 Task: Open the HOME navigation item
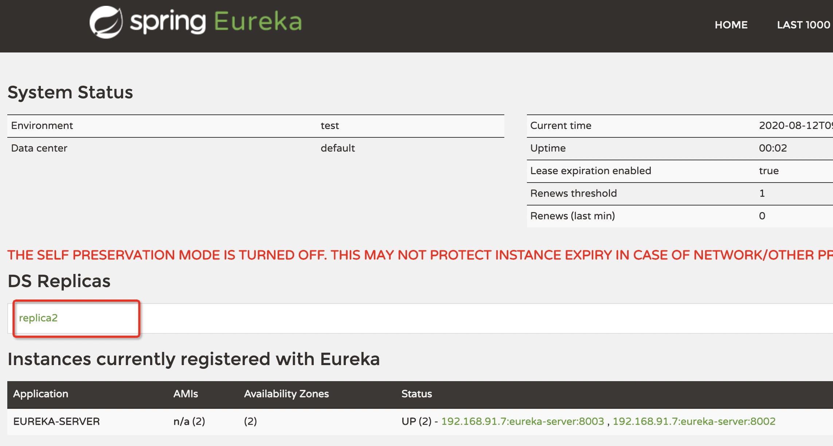pyautogui.click(x=731, y=25)
